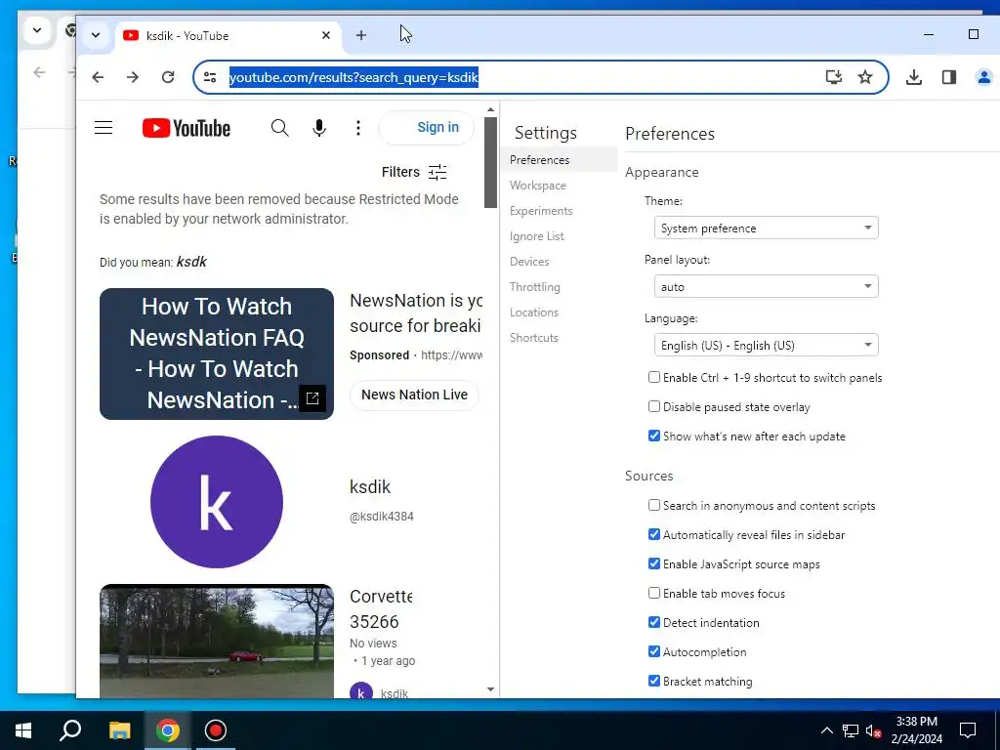
Task: View site information icon in address bar
Action: [210, 77]
